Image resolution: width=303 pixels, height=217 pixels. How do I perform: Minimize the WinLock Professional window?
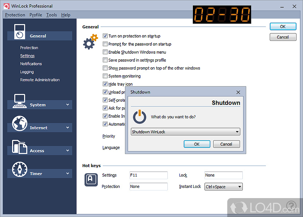[x=282, y=6]
